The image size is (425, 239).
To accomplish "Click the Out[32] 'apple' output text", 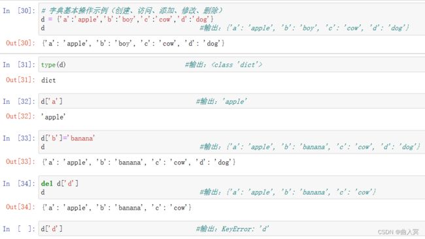I will click(x=53, y=117).
